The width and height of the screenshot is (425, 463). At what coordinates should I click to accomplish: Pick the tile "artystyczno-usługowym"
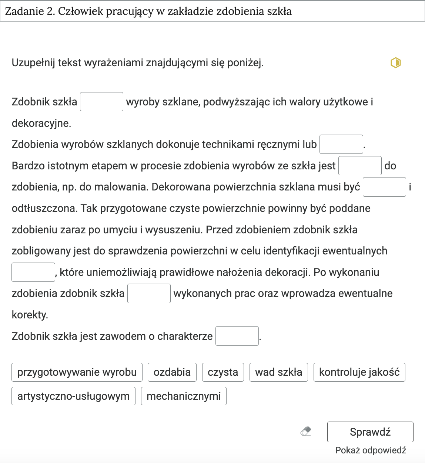pos(73,396)
